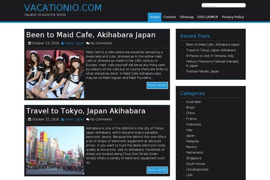Open recent post Travel to Tokyo, Japan Akihabara
The width and height of the screenshot is (270, 180).
click(x=211, y=50)
